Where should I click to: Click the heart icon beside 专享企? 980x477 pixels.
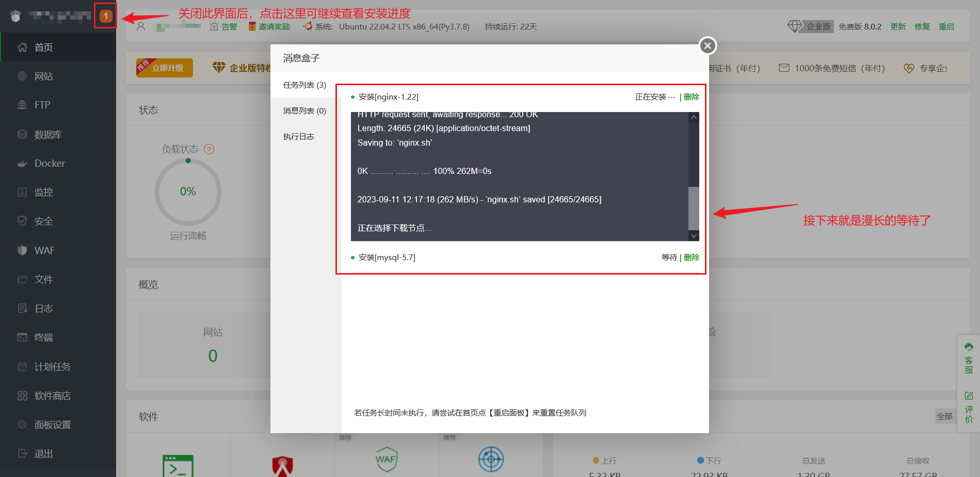click(x=909, y=68)
